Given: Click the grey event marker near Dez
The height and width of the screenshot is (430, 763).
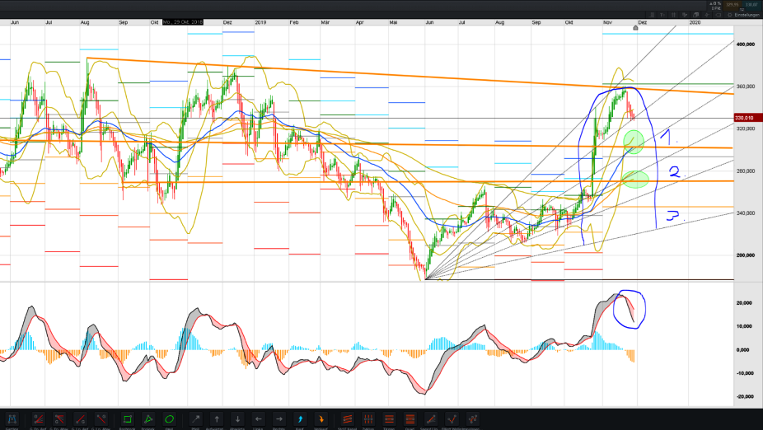Looking at the screenshot, I should tap(635, 28).
